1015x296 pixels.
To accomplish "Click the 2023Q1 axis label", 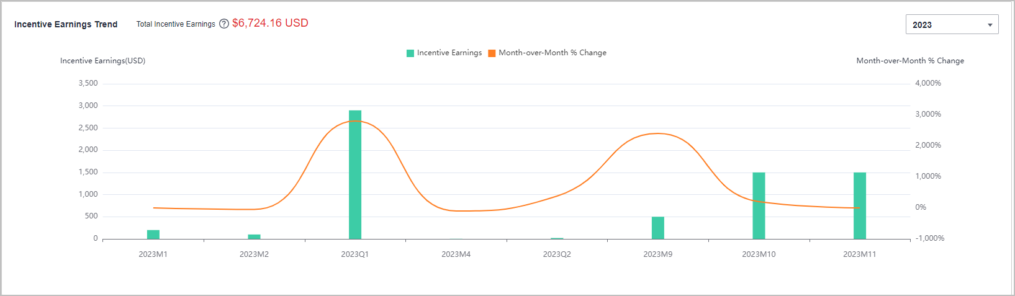I will pos(355,254).
